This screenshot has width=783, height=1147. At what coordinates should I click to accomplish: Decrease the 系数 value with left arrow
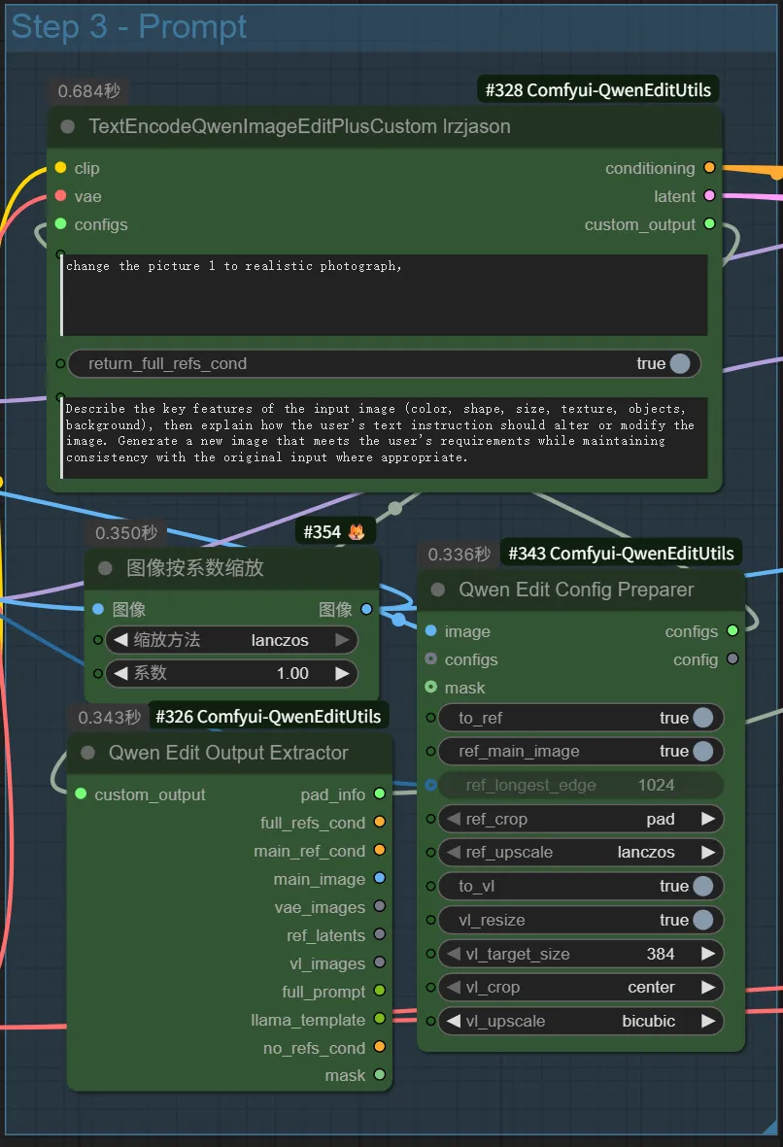(x=121, y=673)
